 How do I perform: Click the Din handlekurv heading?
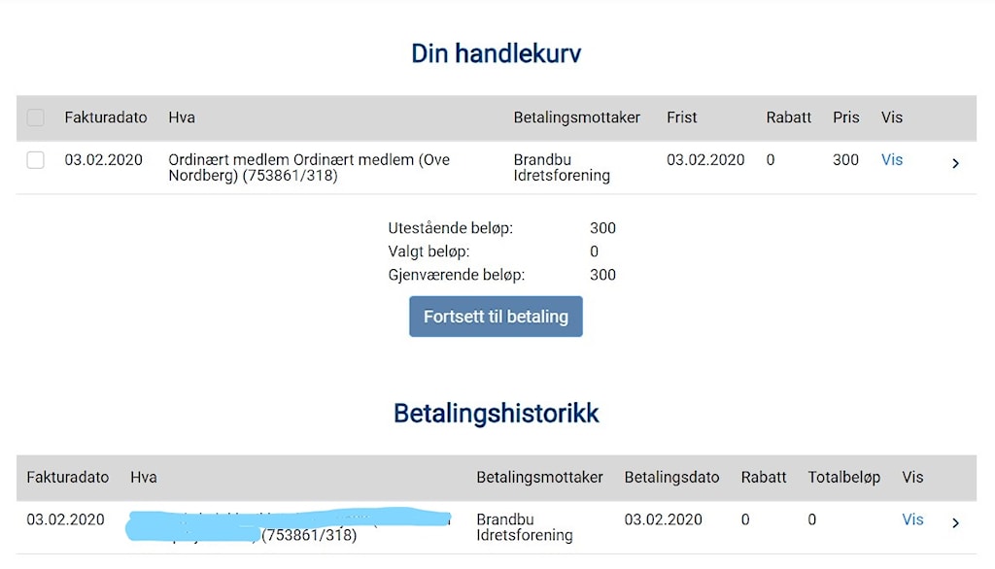click(496, 53)
